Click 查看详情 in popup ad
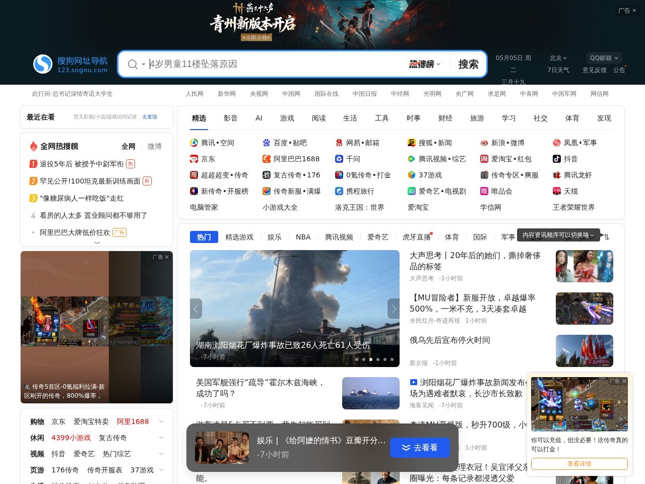 click(579, 464)
